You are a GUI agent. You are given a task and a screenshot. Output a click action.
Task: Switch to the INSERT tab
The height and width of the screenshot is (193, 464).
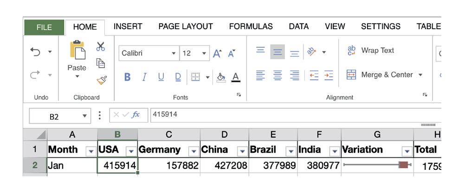128,26
